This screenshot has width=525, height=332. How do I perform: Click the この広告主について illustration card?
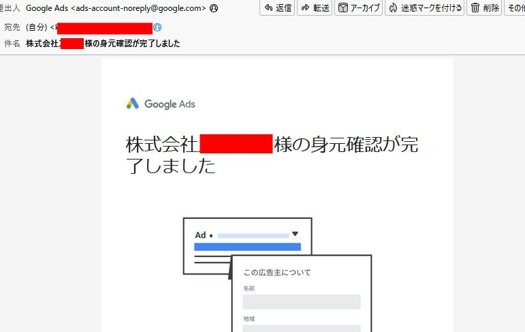tap(302, 293)
